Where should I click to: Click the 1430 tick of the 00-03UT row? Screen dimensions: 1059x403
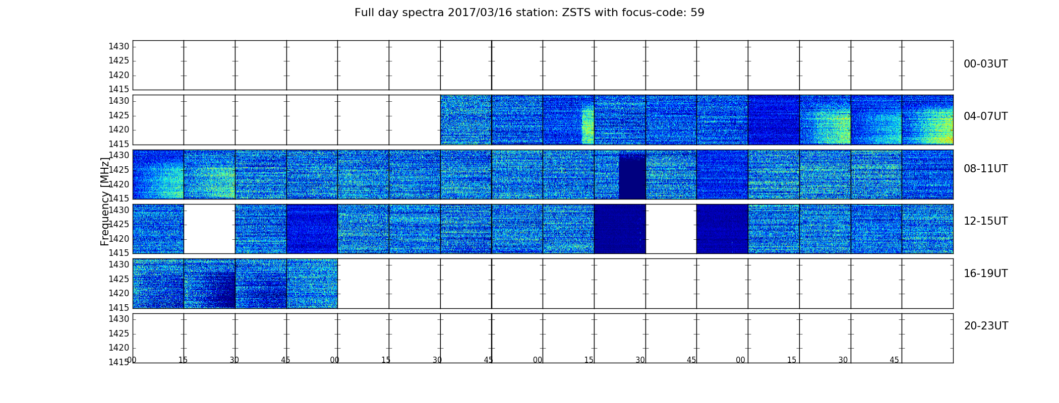(119, 47)
